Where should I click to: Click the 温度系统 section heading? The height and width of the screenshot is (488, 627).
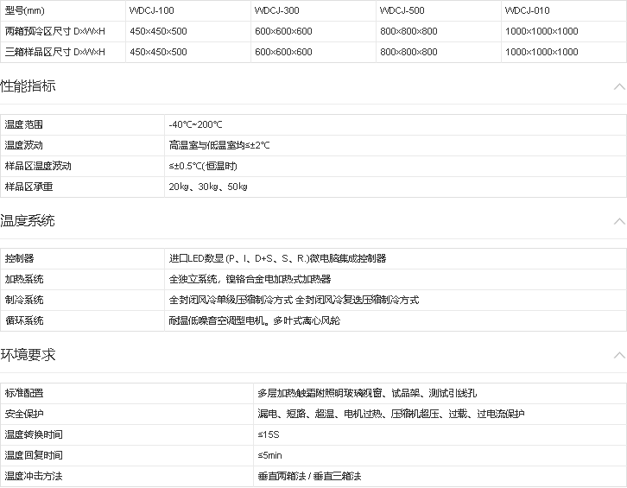point(28,221)
